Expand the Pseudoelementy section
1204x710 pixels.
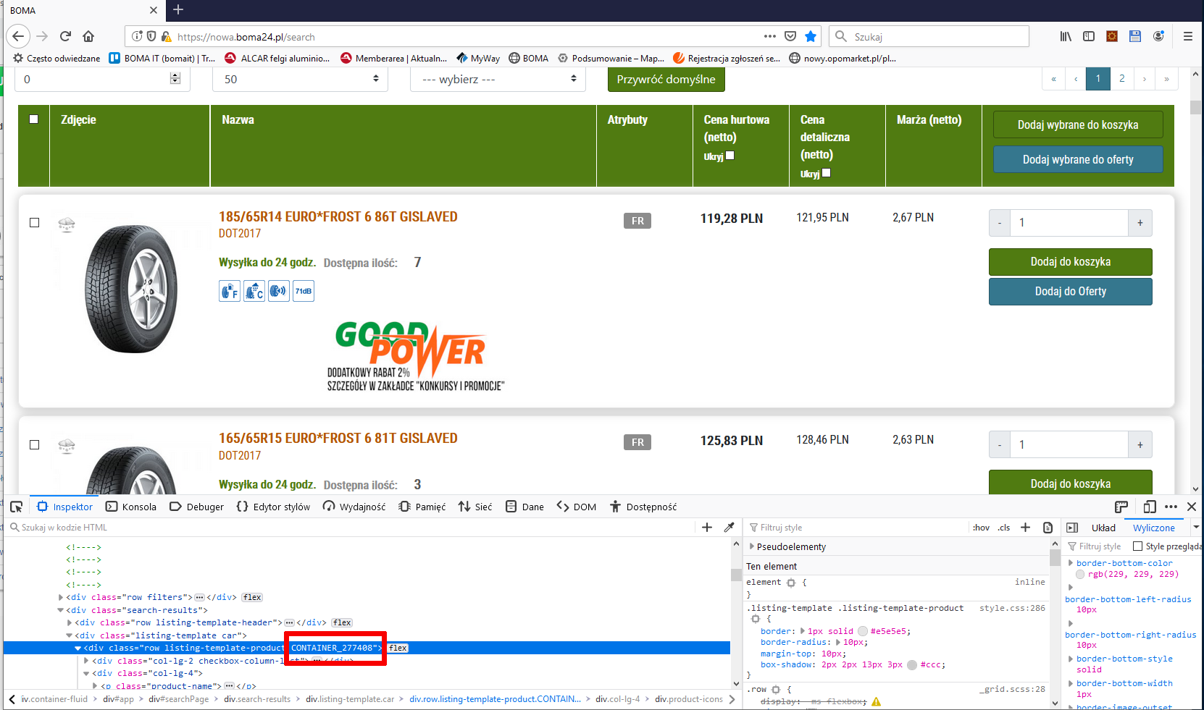(751, 546)
